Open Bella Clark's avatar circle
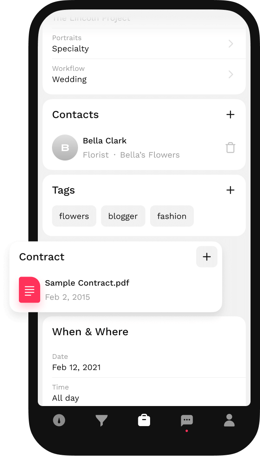This screenshot has height=456, width=260. (65, 148)
